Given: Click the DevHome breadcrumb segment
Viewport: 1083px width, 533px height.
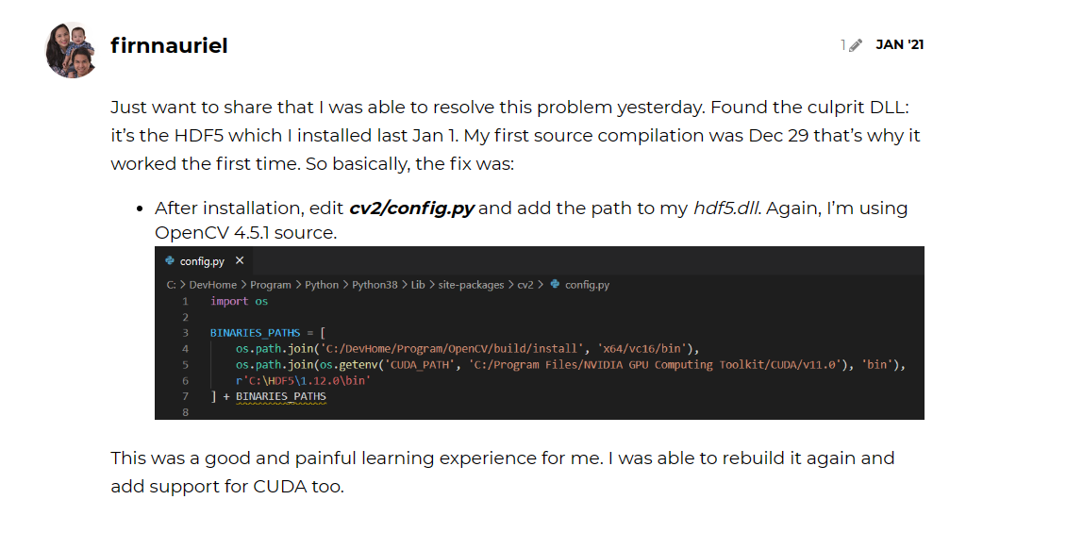Looking at the screenshot, I should tap(213, 285).
